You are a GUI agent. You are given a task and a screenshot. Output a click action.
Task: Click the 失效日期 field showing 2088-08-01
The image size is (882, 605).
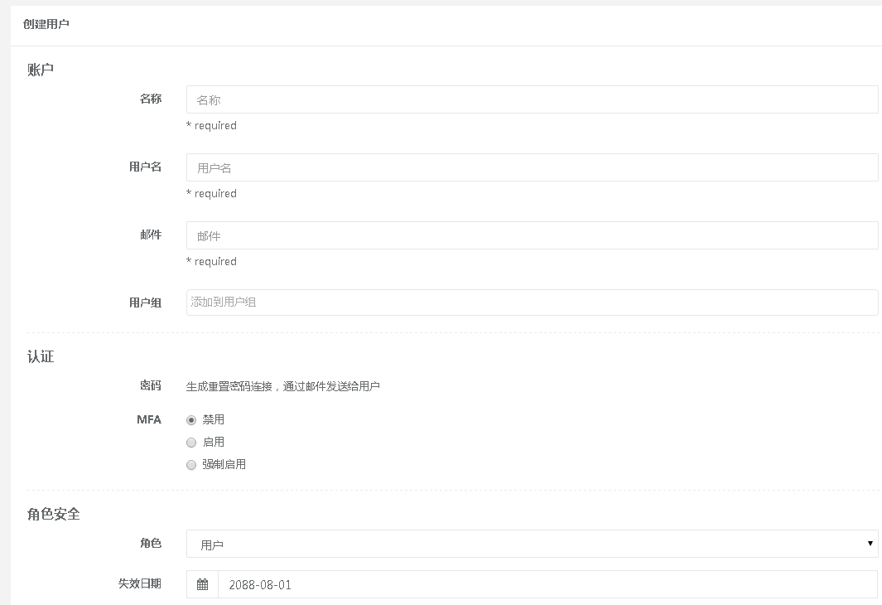tap(548, 584)
